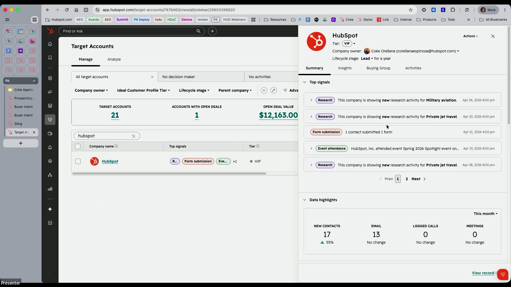511x287 pixels.
Task: Click the add filter plus circle icon
Action: click(264, 90)
